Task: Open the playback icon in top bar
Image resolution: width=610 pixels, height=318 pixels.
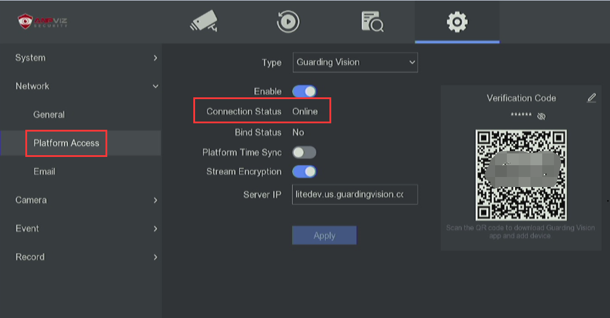Action: [288, 21]
